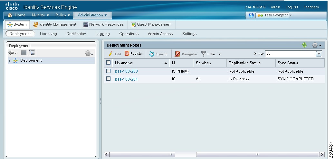The width and height of the screenshot is (334, 159).
Task: Check the pse-163-204 row checkbox
Action: click(x=109, y=79)
